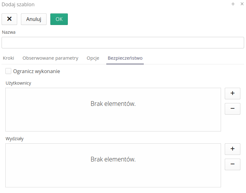This screenshot has height=193, width=246.
Task: Enable the Ogranicz wykonanie checkbox
Action: click(8, 71)
